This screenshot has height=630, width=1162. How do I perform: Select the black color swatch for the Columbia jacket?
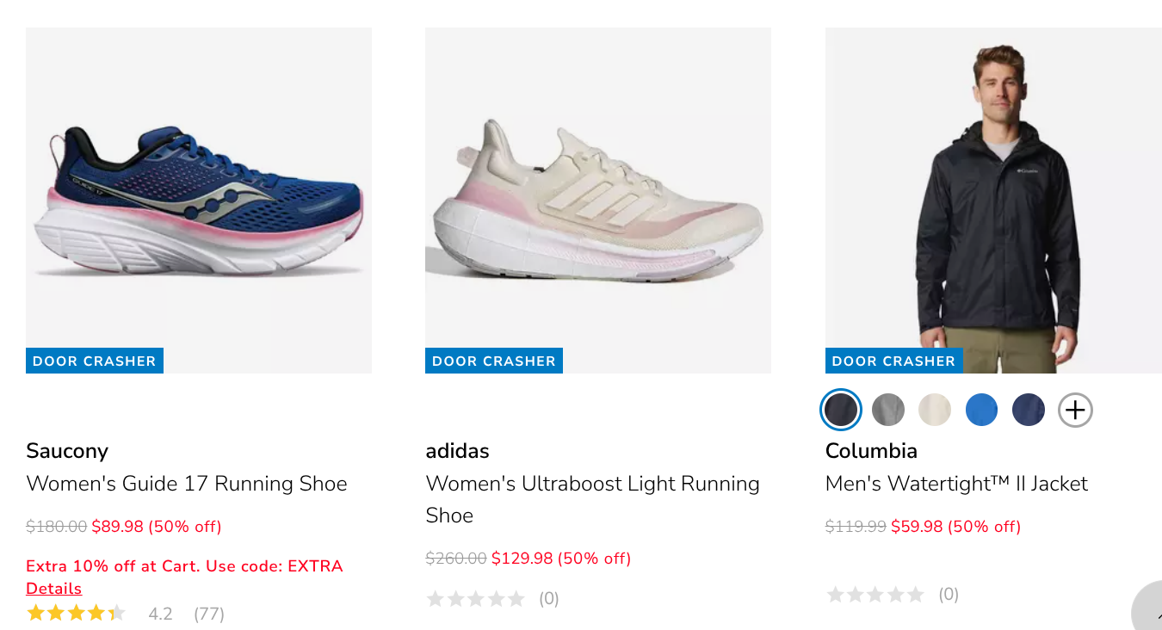(840, 410)
